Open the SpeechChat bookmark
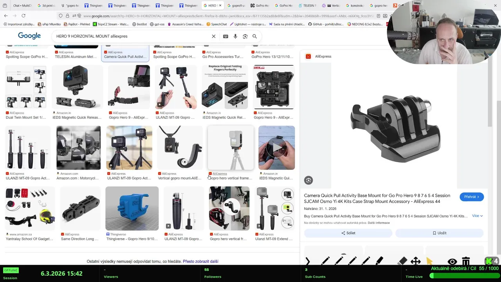The height and width of the screenshot is (282, 501). click(x=217, y=24)
